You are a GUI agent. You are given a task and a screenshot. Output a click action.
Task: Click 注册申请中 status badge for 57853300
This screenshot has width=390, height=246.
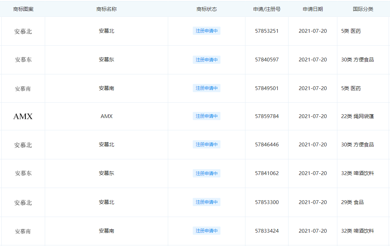pos(206,202)
